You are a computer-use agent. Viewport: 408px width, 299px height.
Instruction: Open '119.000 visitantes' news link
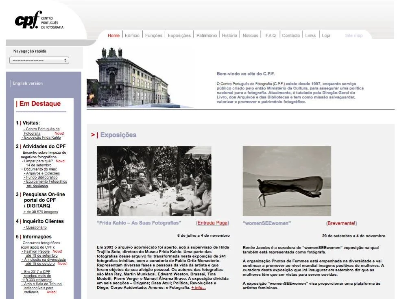click(37, 276)
